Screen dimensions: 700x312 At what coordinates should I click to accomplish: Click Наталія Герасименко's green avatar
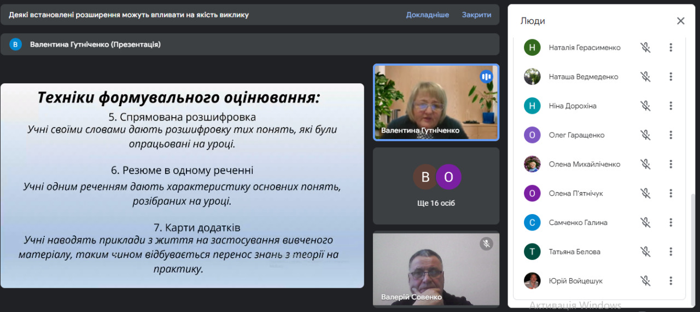(x=532, y=48)
